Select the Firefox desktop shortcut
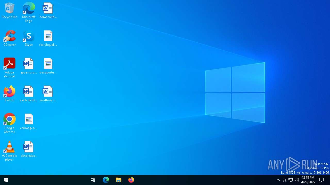This screenshot has width=330, height=185. [x=10, y=94]
